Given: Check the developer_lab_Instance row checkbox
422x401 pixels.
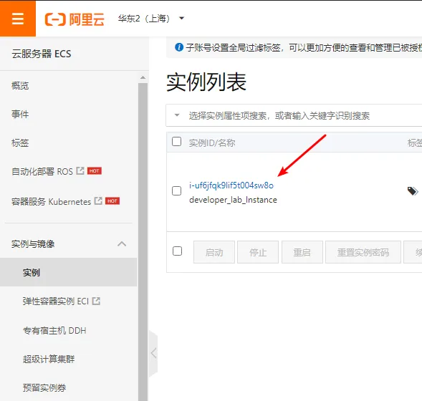Looking at the screenshot, I should 176,191.
